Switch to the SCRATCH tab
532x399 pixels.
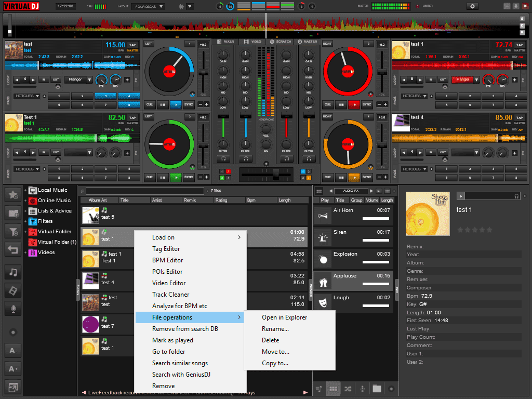tap(281, 42)
